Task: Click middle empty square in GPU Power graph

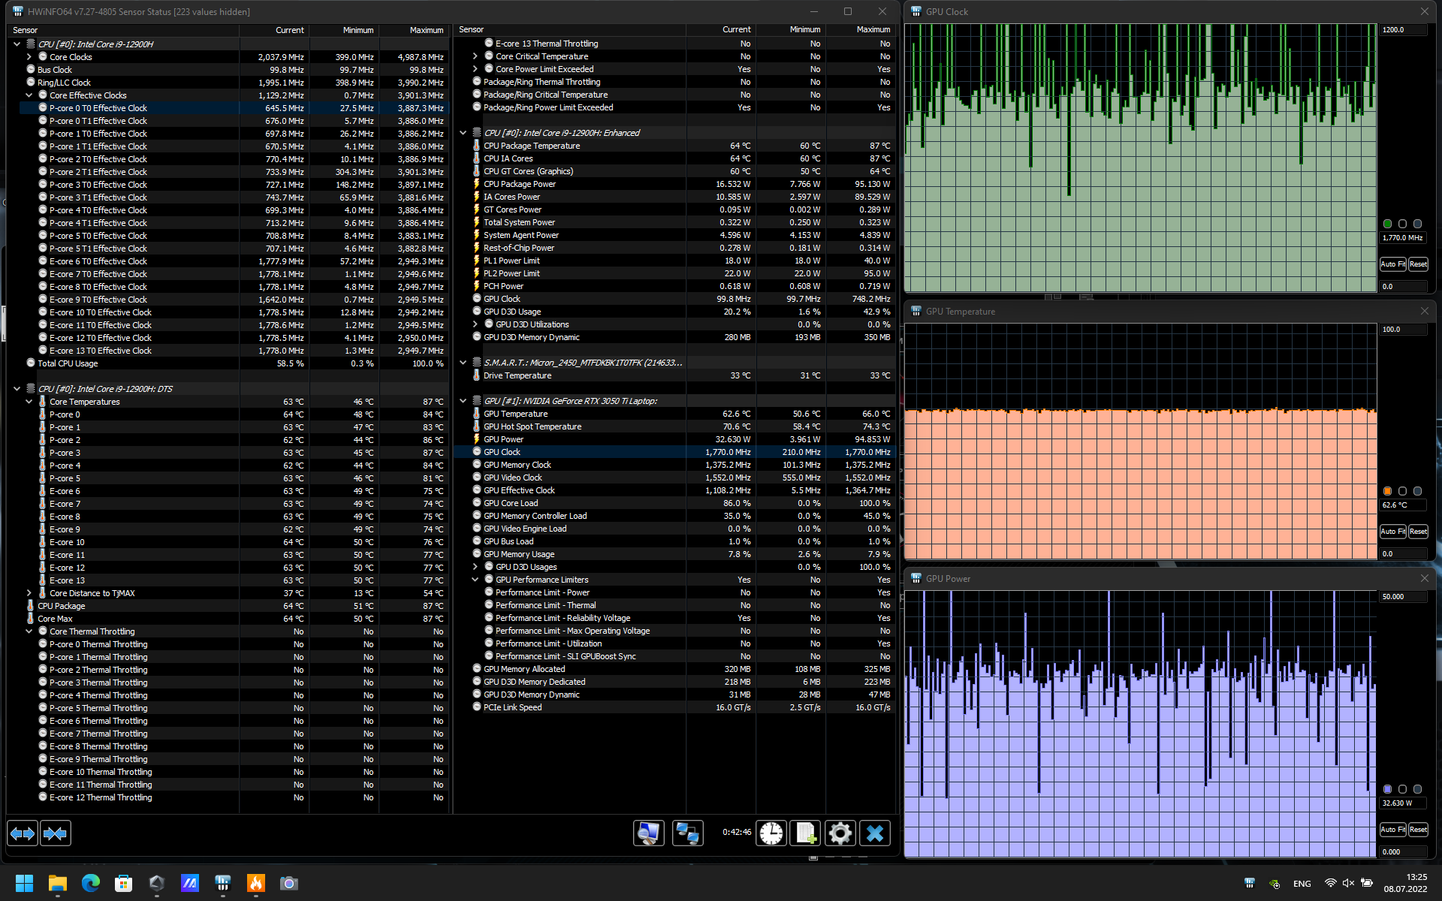Action: 1402,789
